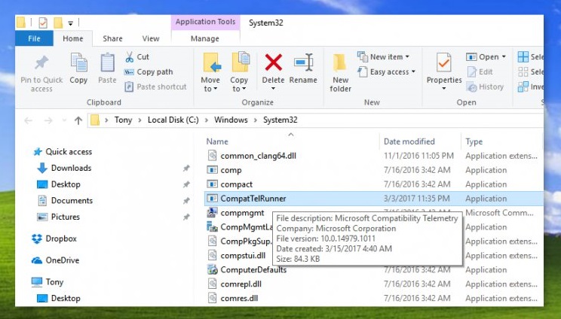Expand the Properties dropdown arrow
This screenshot has height=319, width=561.
point(444,89)
